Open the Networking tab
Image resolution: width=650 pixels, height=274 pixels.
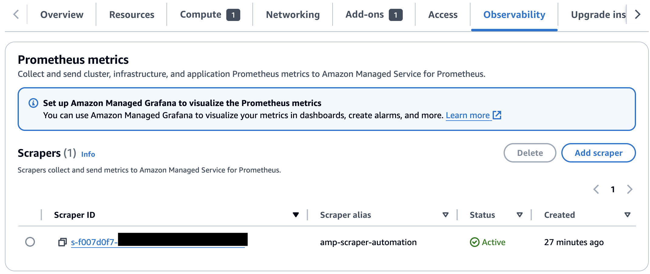pyautogui.click(x=292, y=14)
